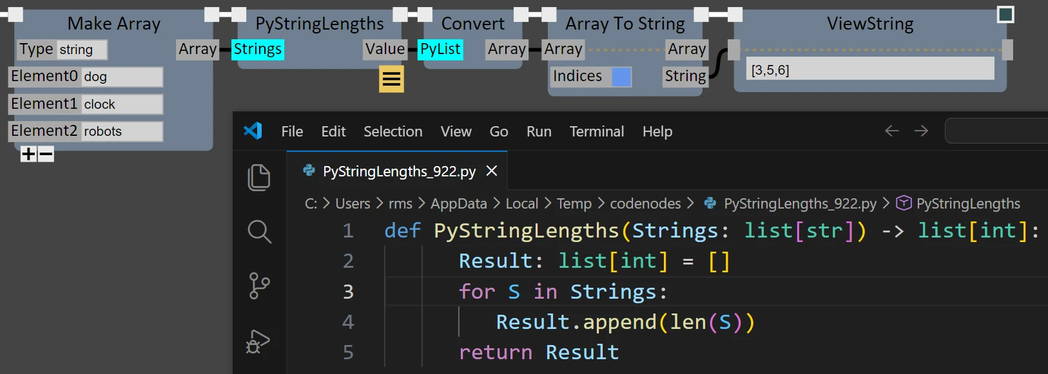Click the yellow code menu icon on PyStringLengths

(x=391, y=79)
